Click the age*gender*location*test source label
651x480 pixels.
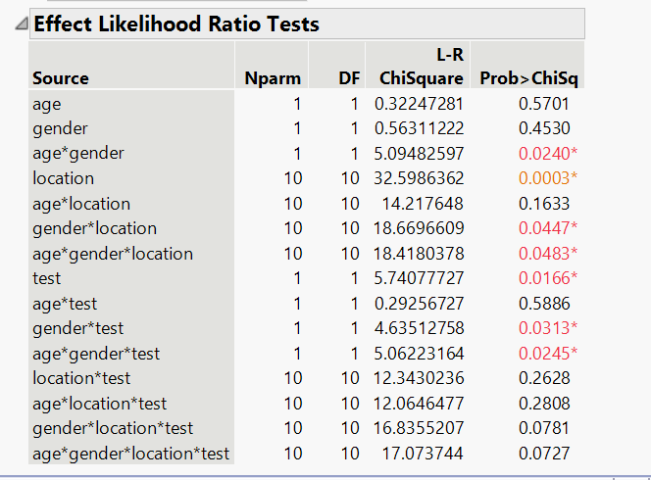(131, 454)
